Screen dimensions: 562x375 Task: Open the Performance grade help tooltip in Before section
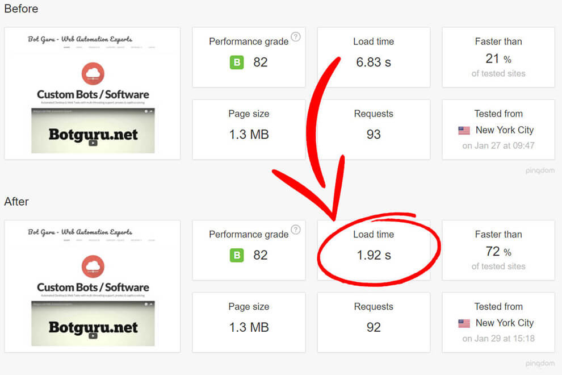296,37
